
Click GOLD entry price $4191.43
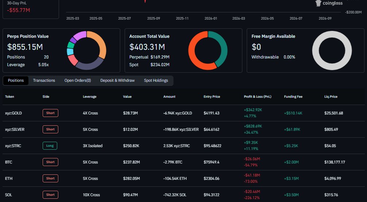coord(212,113)
